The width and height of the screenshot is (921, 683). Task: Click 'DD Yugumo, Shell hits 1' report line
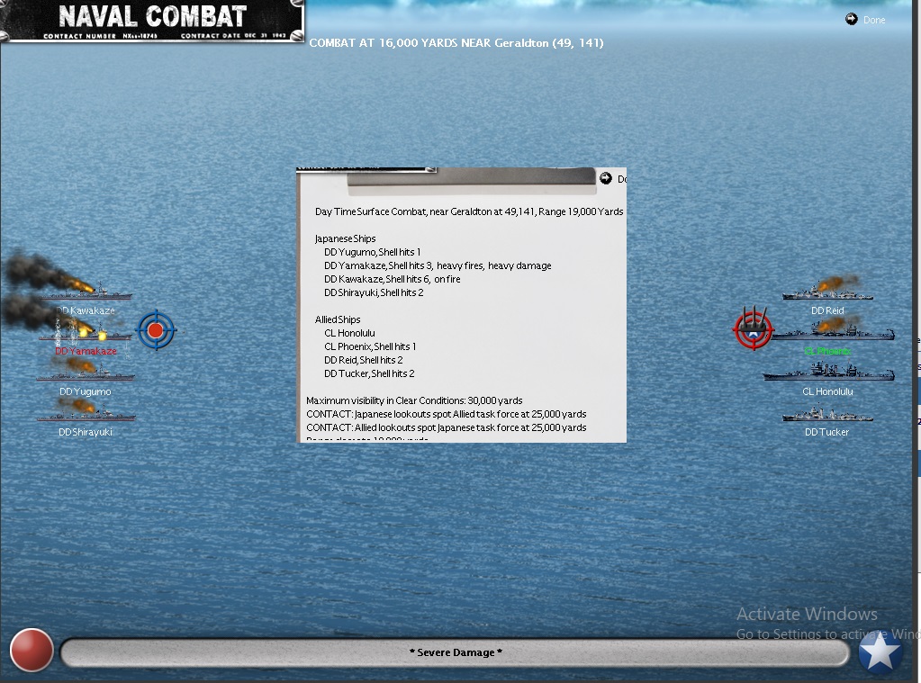[373, 252]
